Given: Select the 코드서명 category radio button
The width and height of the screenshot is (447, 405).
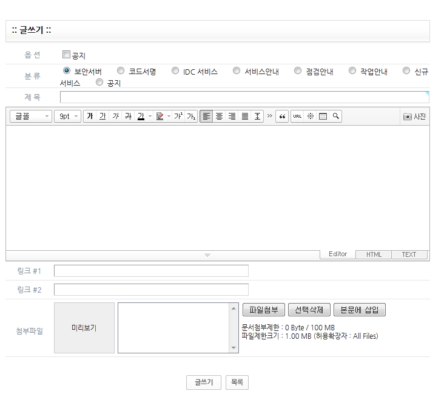Looking at the screenshot, I should (x=121, y=71).
